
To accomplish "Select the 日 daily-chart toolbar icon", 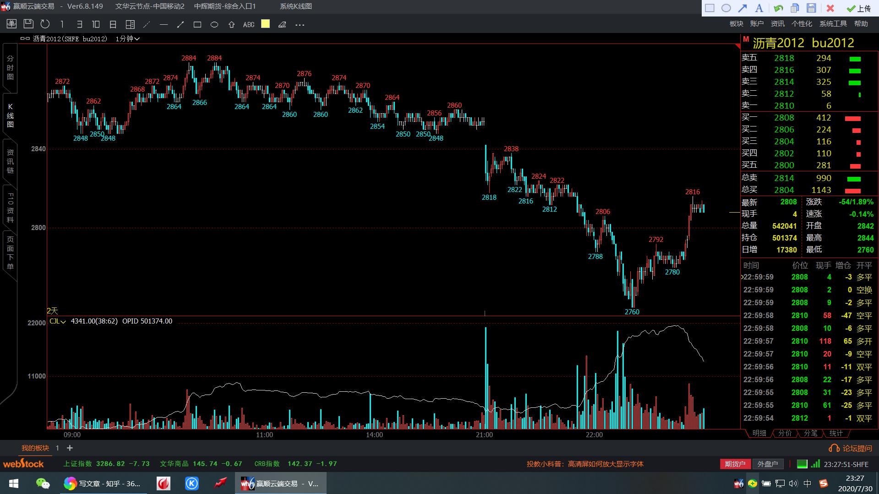I will [x=113, y=24].
